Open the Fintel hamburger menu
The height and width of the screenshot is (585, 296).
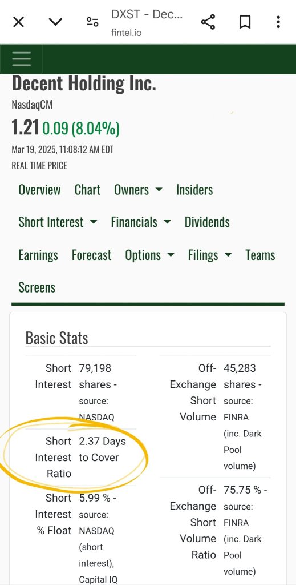pyautogui.click(x=21, y=59)
